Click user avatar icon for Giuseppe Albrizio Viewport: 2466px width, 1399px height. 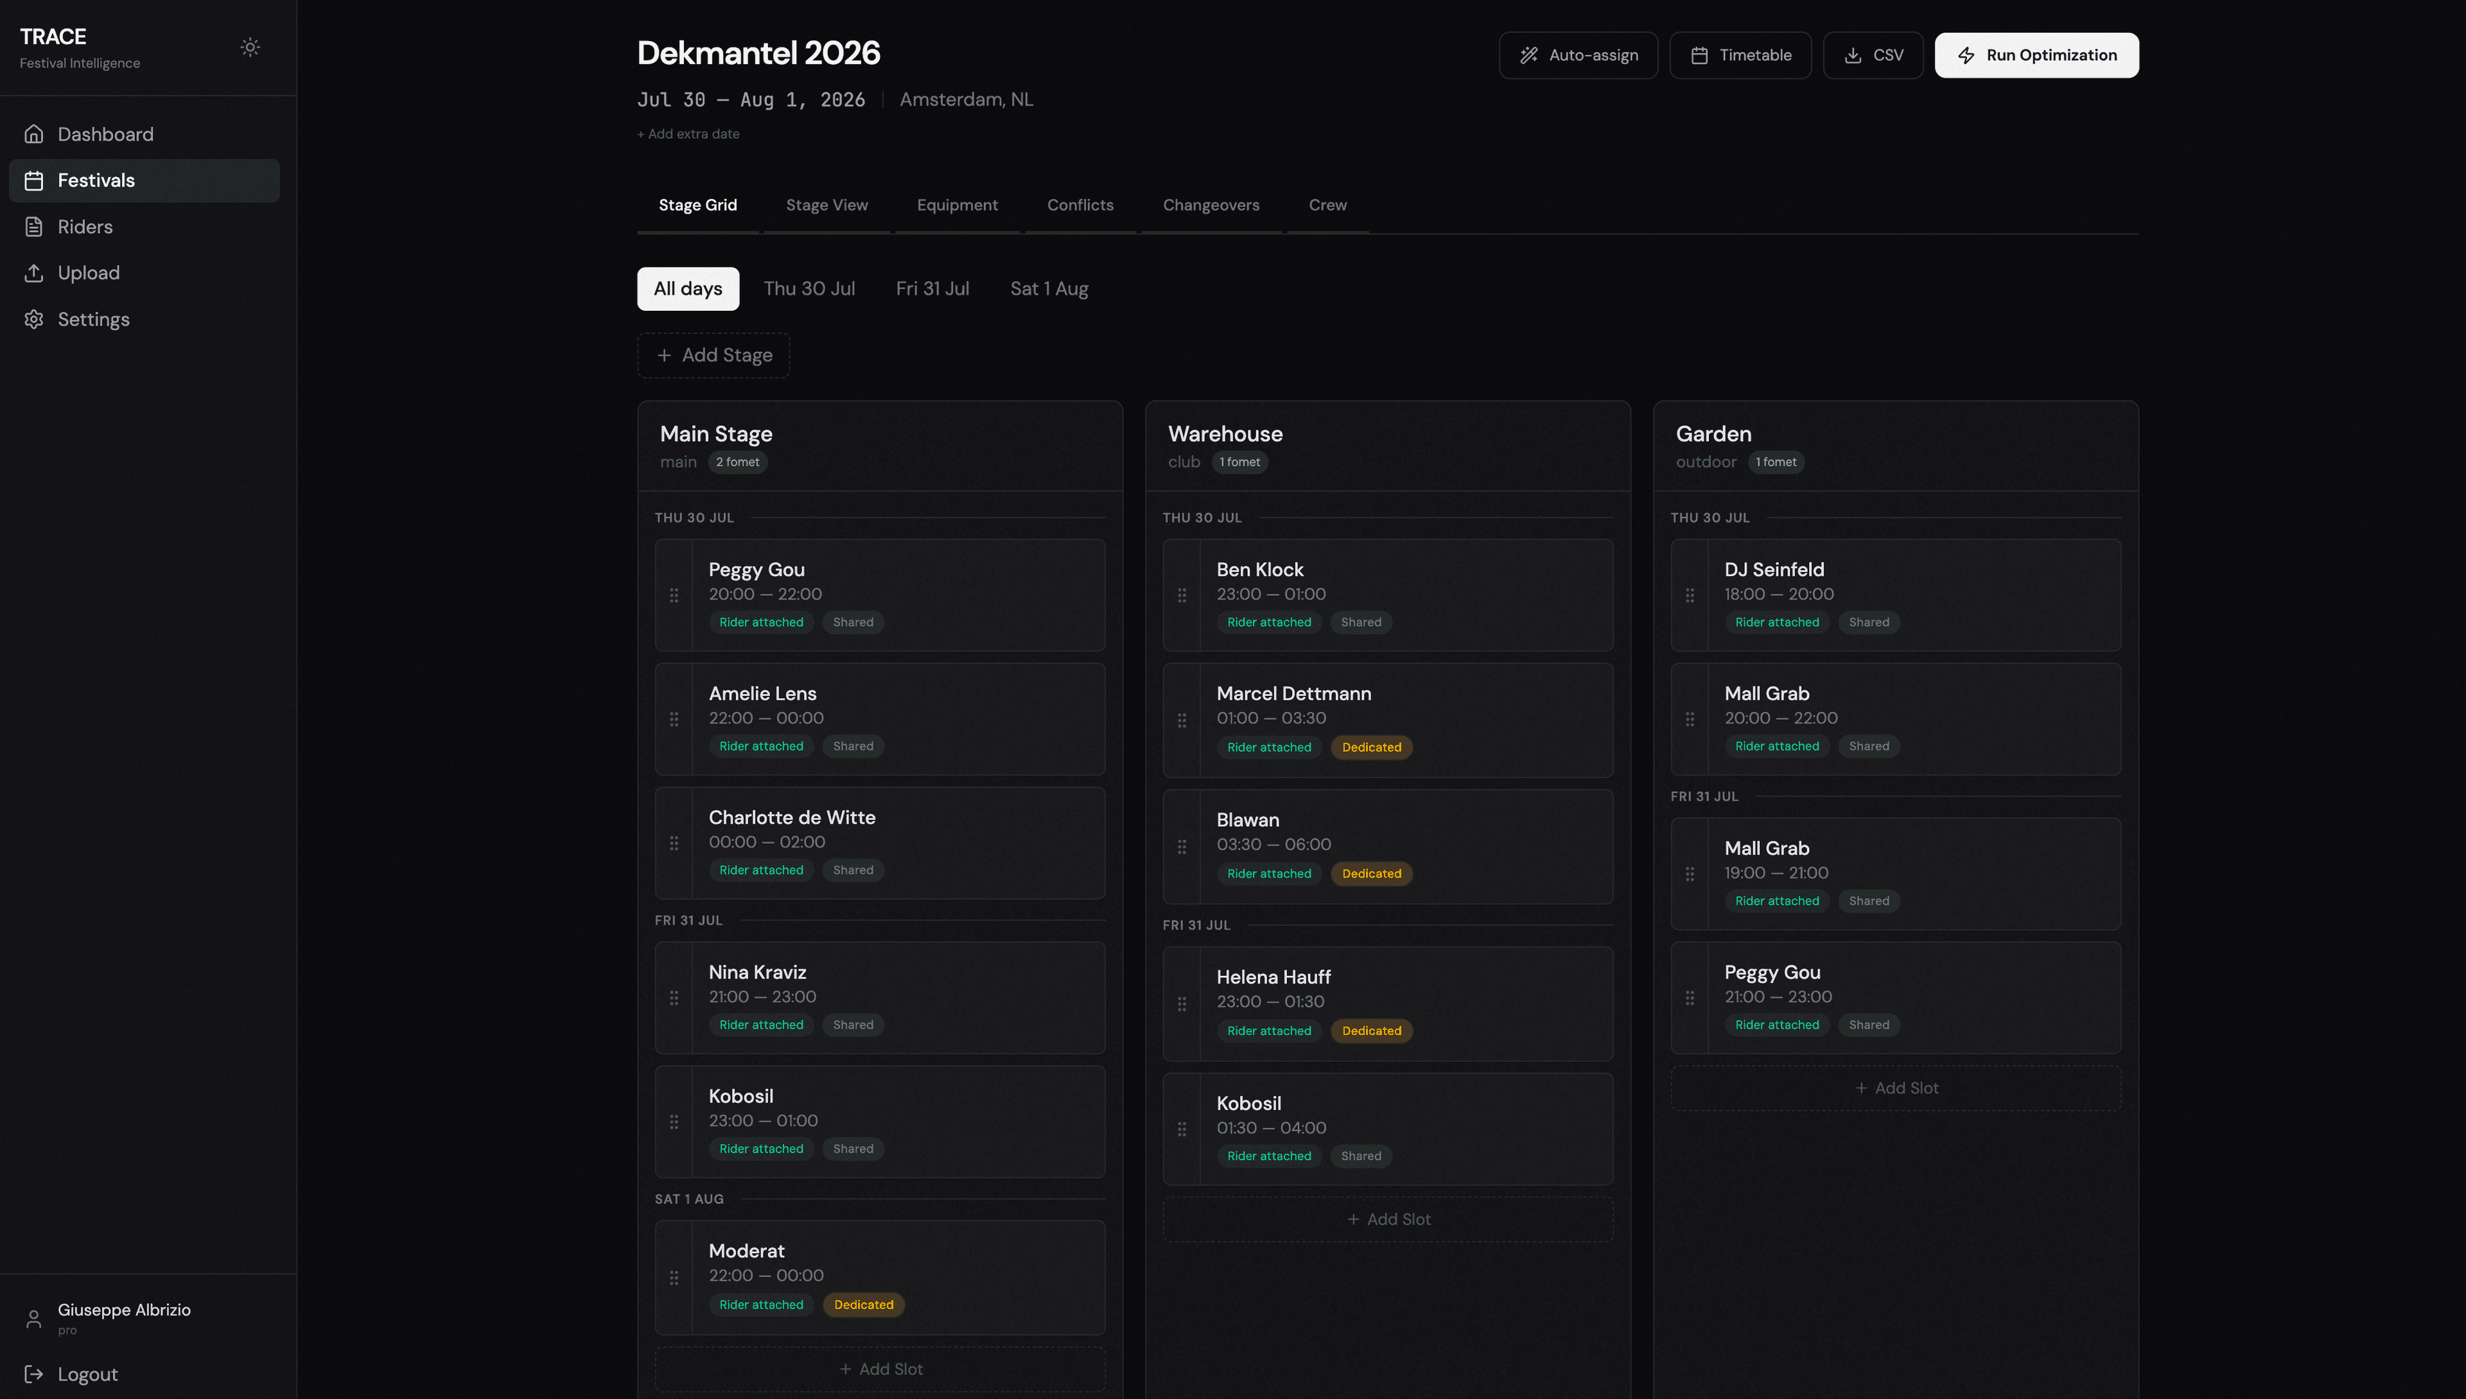(33, 1318)
